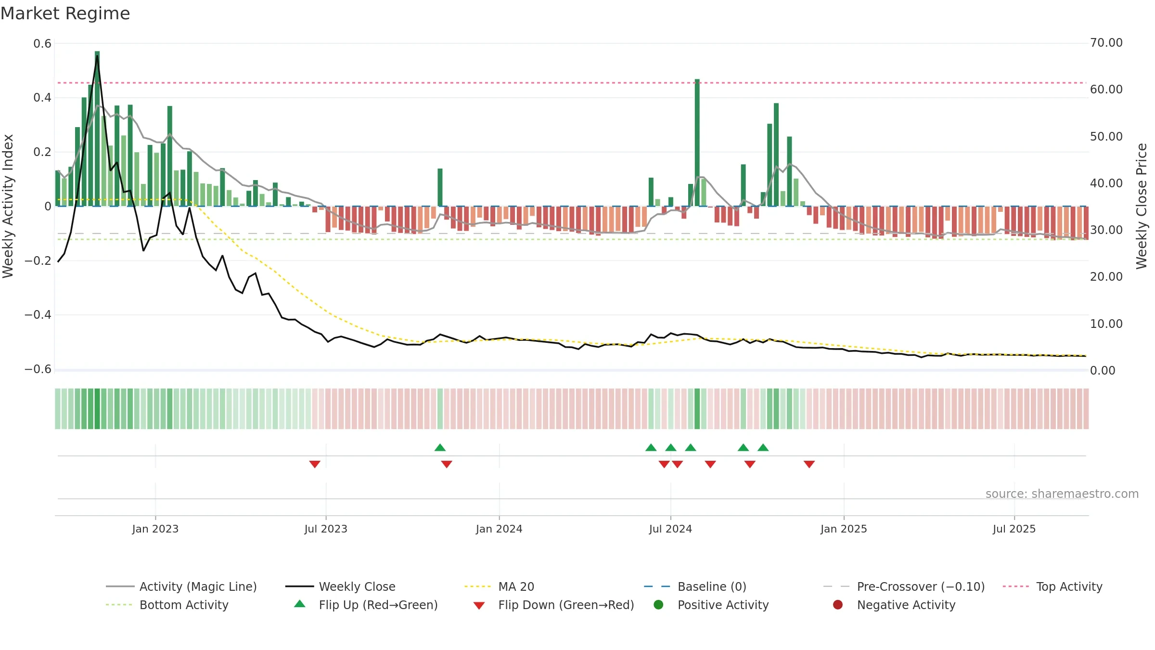Image resolution: width=1155 pixels, height=650 pixels.
Task: Select the first Flip Up triangle of mid-2024
Action: pyautogui.click(x=651, y=447)
